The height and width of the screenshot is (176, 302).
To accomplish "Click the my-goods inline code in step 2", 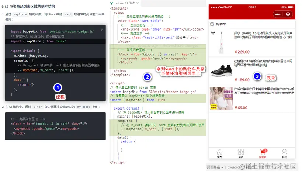I will 84,107.
